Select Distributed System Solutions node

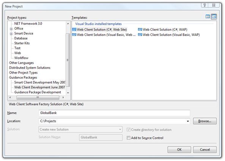pos(30,67)
